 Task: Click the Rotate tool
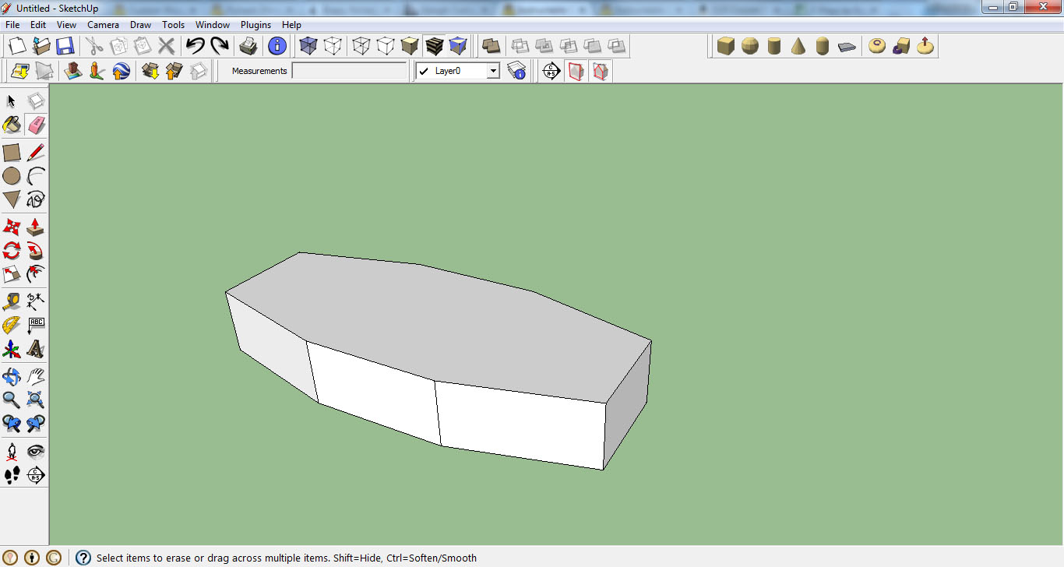click(x=12, y=251)
